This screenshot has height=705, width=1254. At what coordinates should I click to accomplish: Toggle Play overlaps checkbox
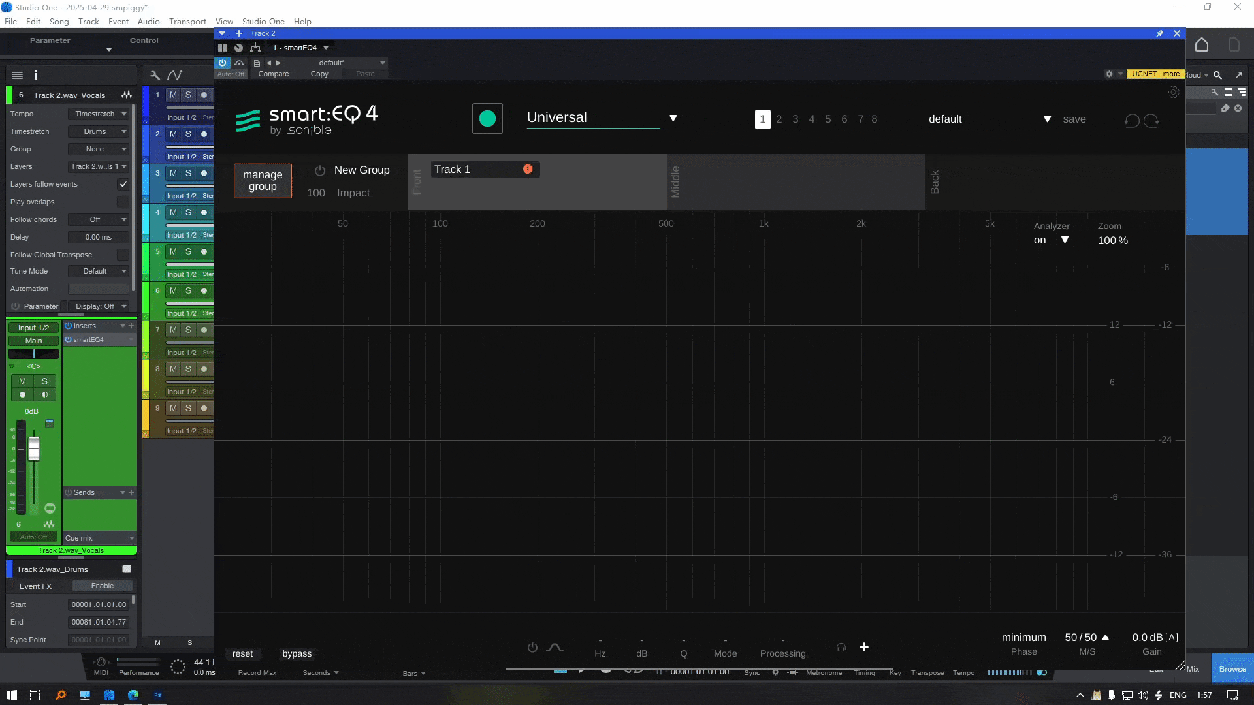click(x=123, y=202)
